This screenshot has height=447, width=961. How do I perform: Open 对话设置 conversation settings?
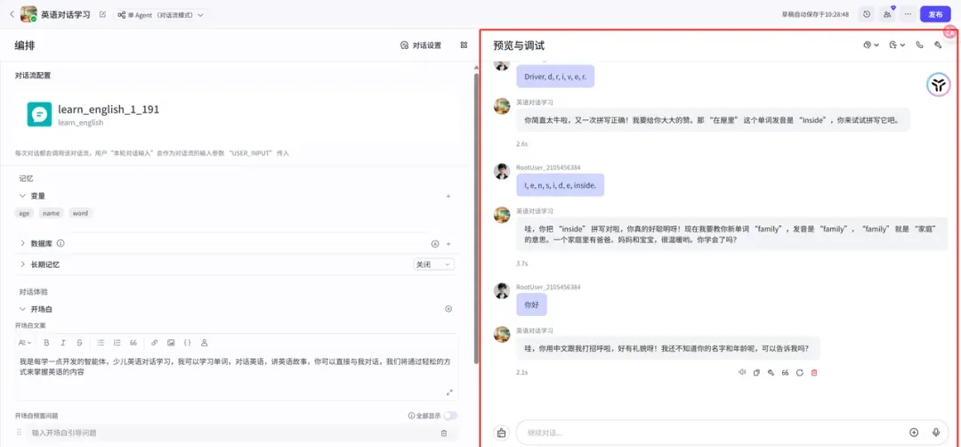[421, 45]
